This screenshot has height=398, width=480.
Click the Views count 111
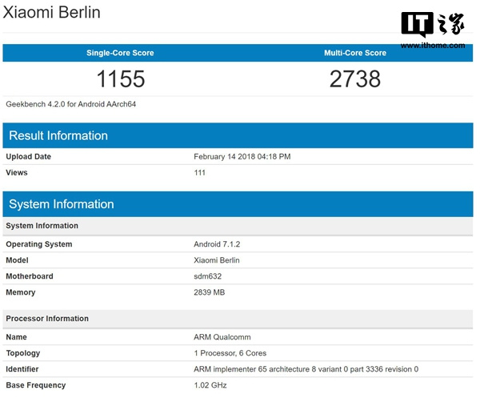[199, 172]
